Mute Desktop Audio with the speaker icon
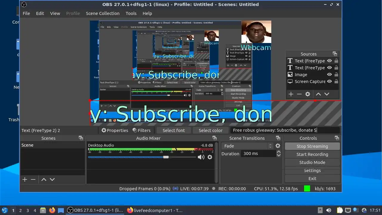 click(201, 157)
